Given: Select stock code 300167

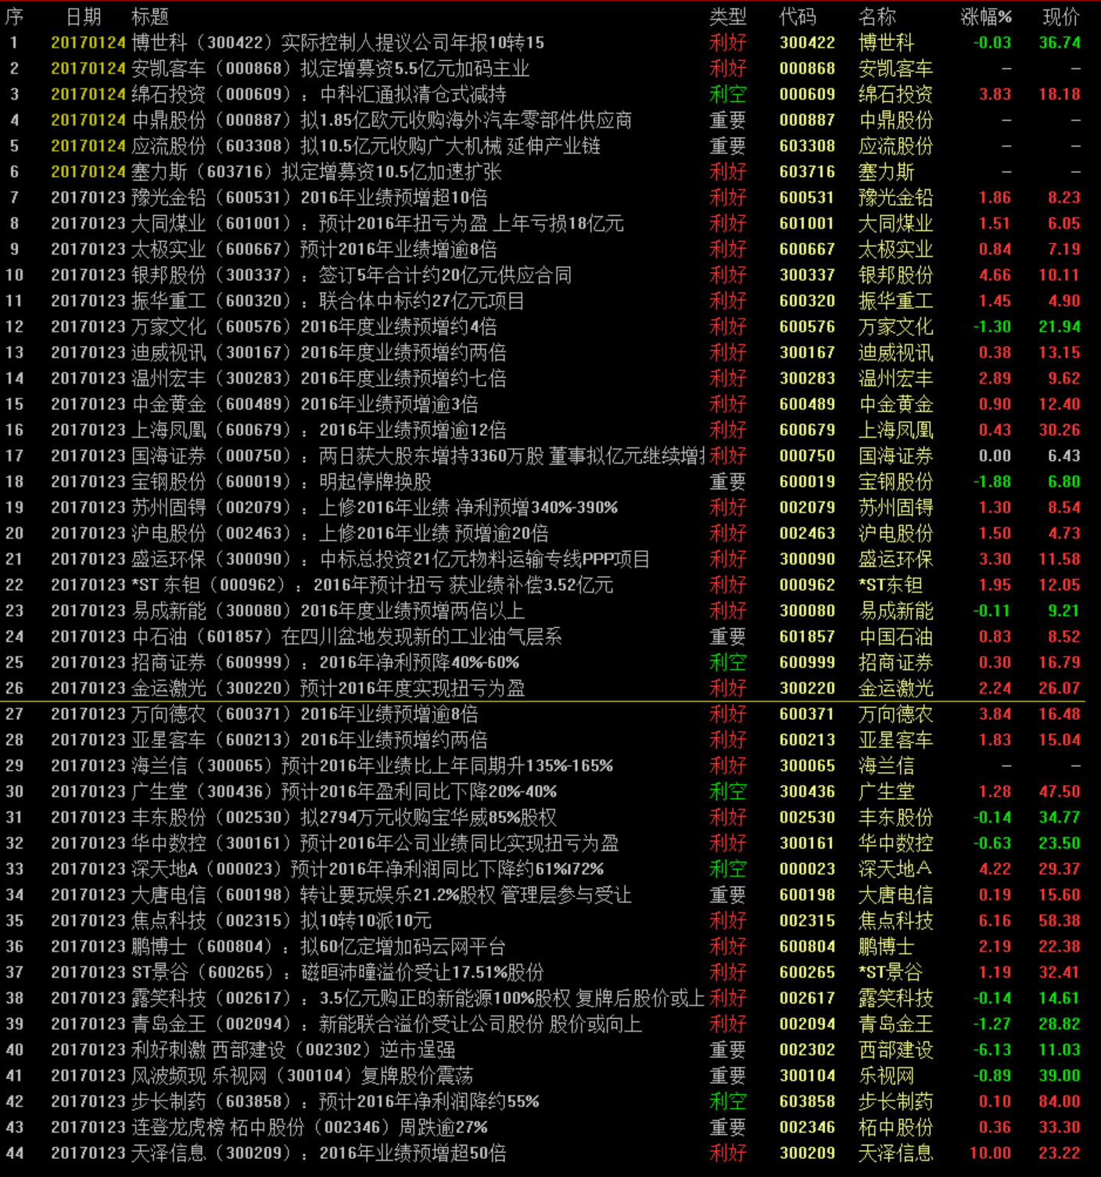Looking at the screenshot, I should click(x=807, y=352).
